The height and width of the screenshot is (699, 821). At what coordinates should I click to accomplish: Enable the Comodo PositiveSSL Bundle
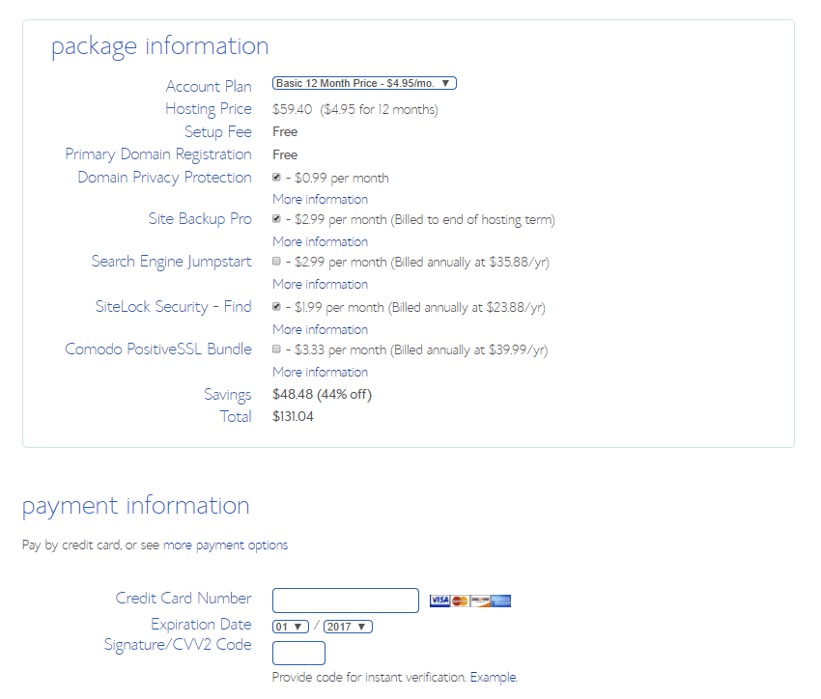[275, 349]
